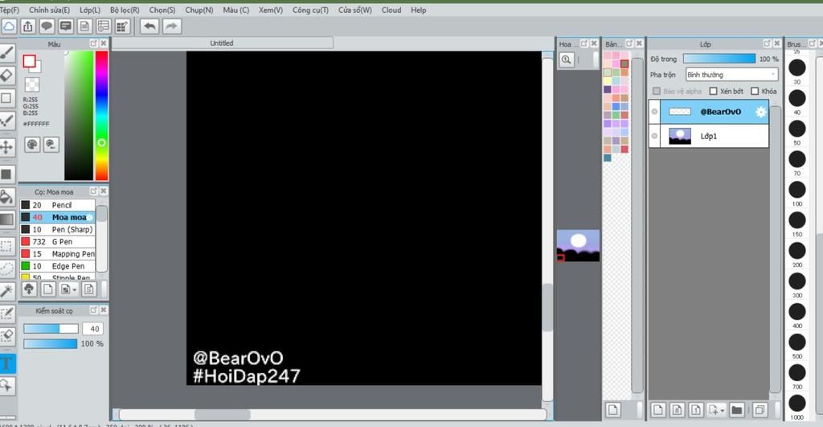823x427 pixels.
Task: Add new brush with blank page button
Action: [x=47, y=289]
